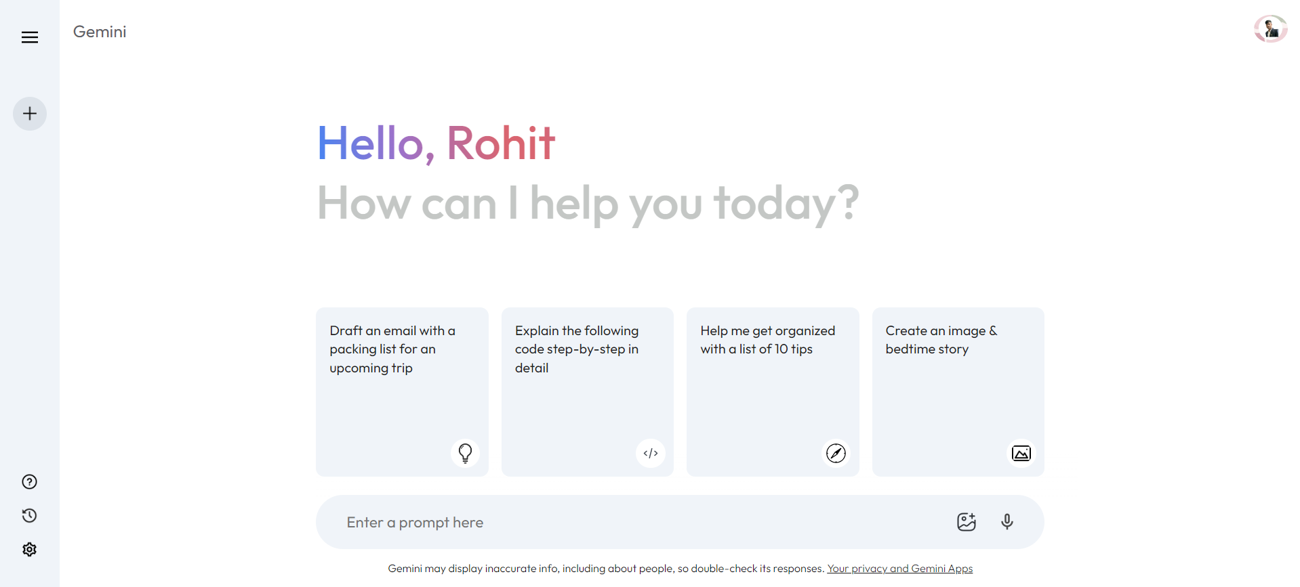This screenshot has width=1300, height=587.
Task: Click the compass icon on organize card
Action: click(x=836, y=454)
